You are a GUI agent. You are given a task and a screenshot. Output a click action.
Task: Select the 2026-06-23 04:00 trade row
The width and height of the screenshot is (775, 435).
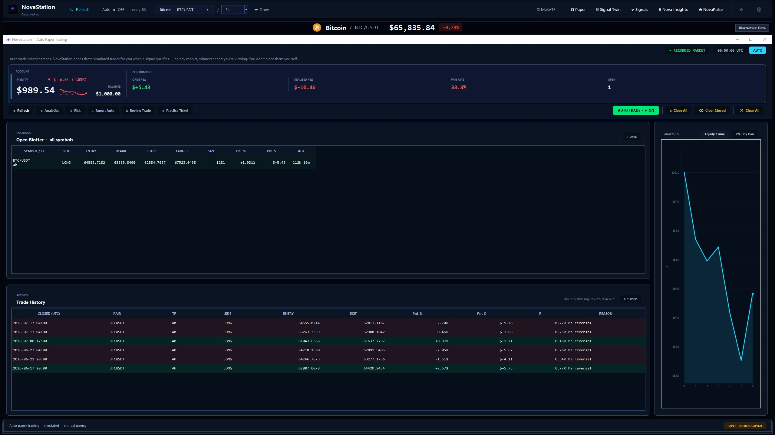(x=328, y=350)
